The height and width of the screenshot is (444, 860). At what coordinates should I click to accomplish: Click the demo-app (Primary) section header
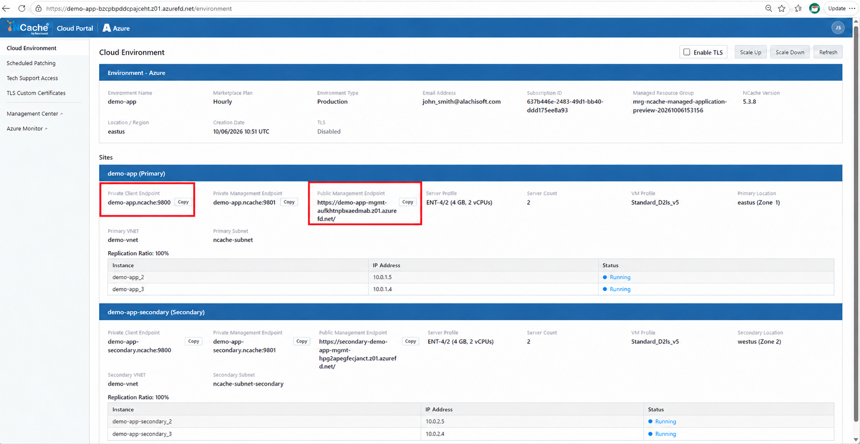pyautogui.click(x=471, y=173)
